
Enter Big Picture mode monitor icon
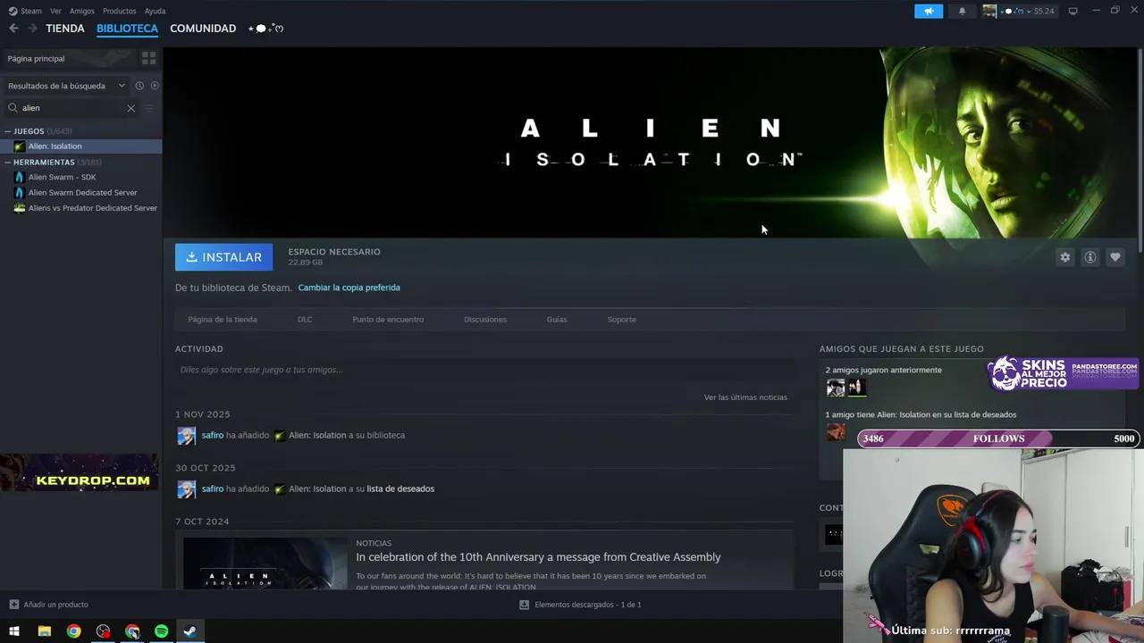point(1073,11)
